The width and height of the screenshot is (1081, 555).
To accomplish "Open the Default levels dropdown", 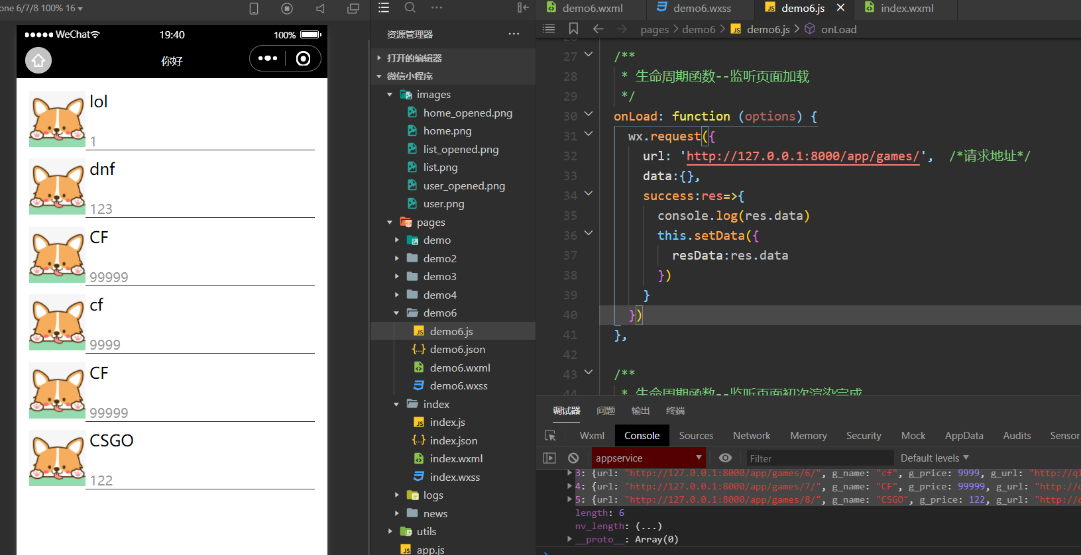I will click(934, 458).
